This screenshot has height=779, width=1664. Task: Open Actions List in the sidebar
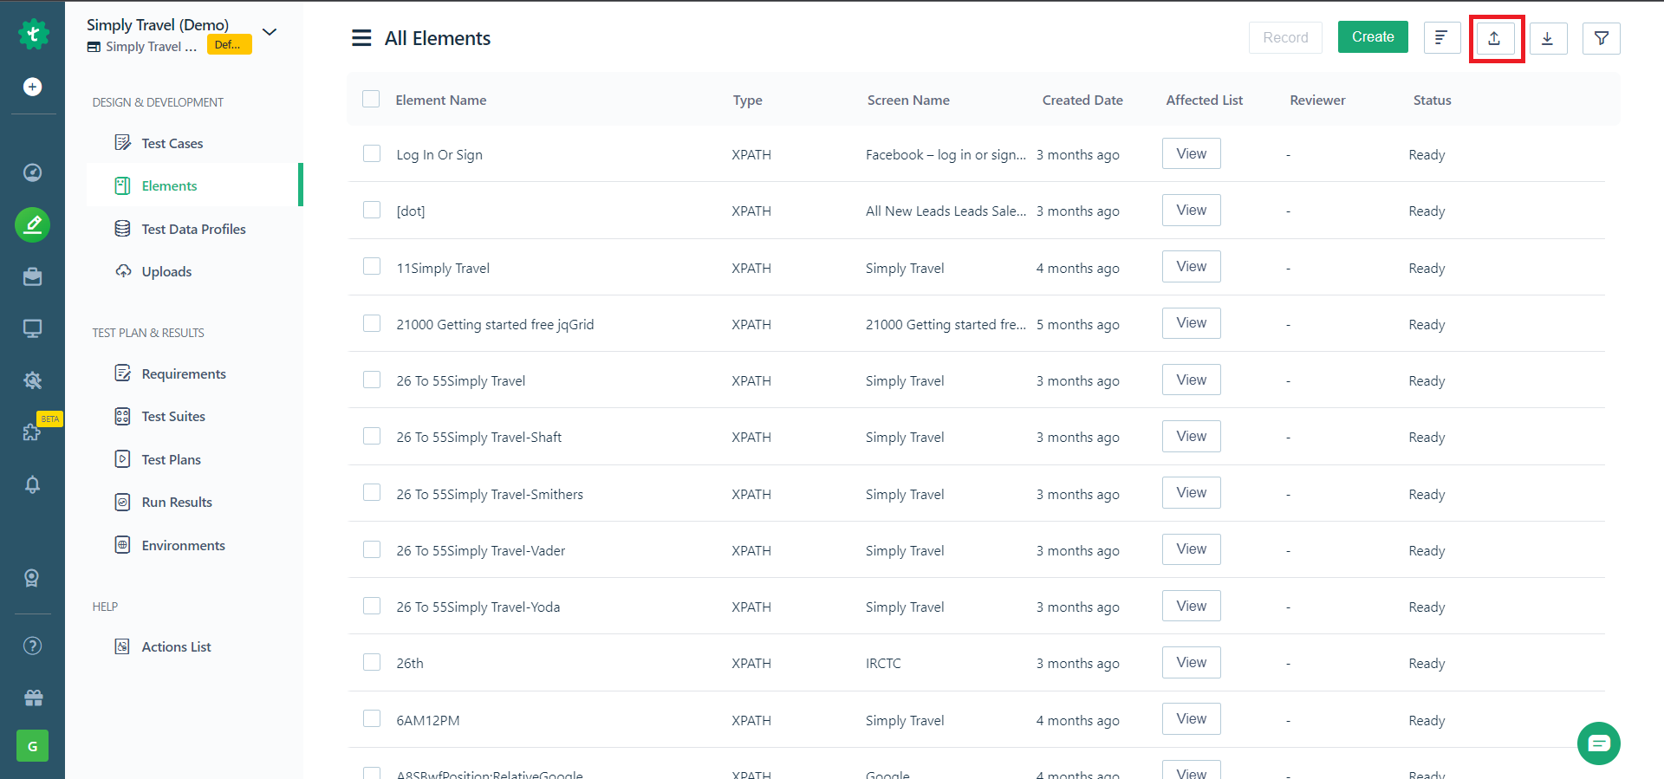tap(177, 647)
